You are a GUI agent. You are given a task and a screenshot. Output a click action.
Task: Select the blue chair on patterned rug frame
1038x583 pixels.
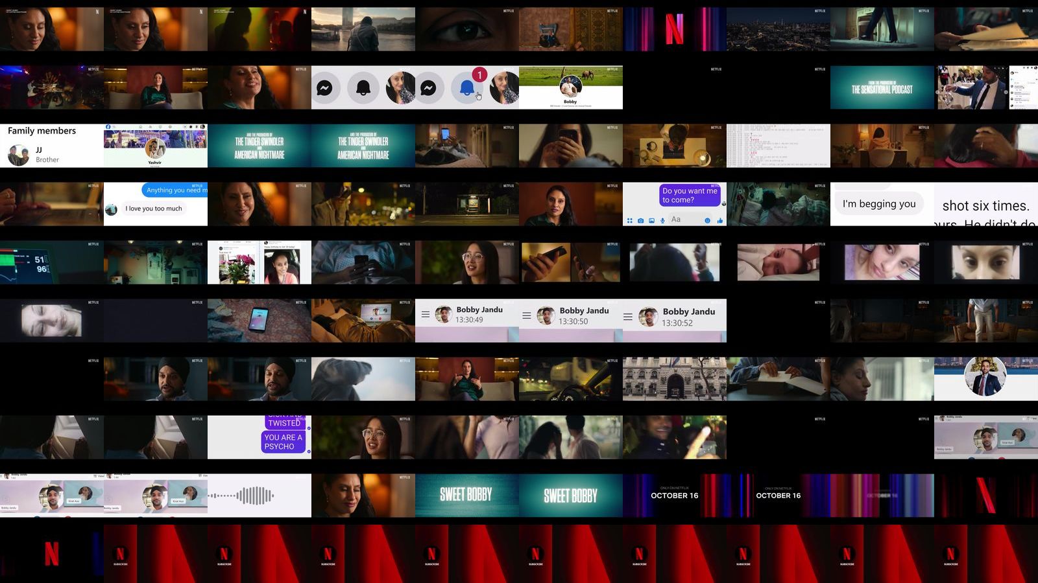coord(571,29)
